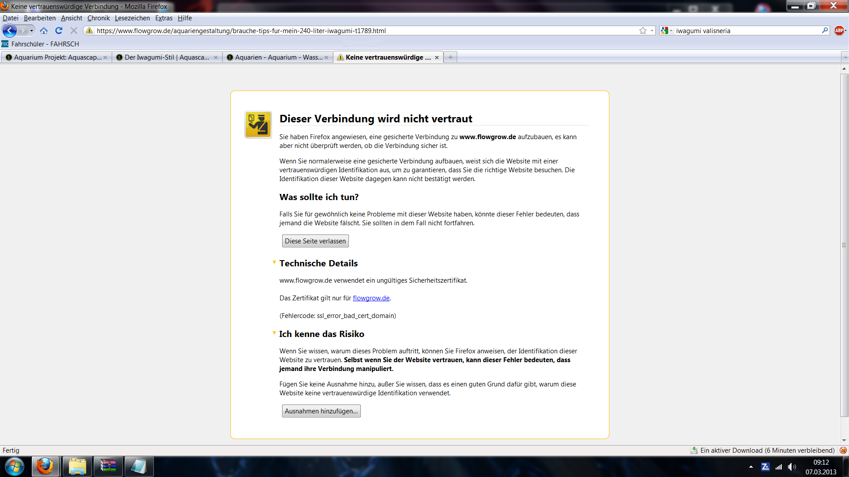
Task: Click the green download arrow status icon
Action: point(694,450)
